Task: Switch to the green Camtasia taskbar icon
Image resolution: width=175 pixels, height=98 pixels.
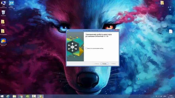Action: click(27, 96)
